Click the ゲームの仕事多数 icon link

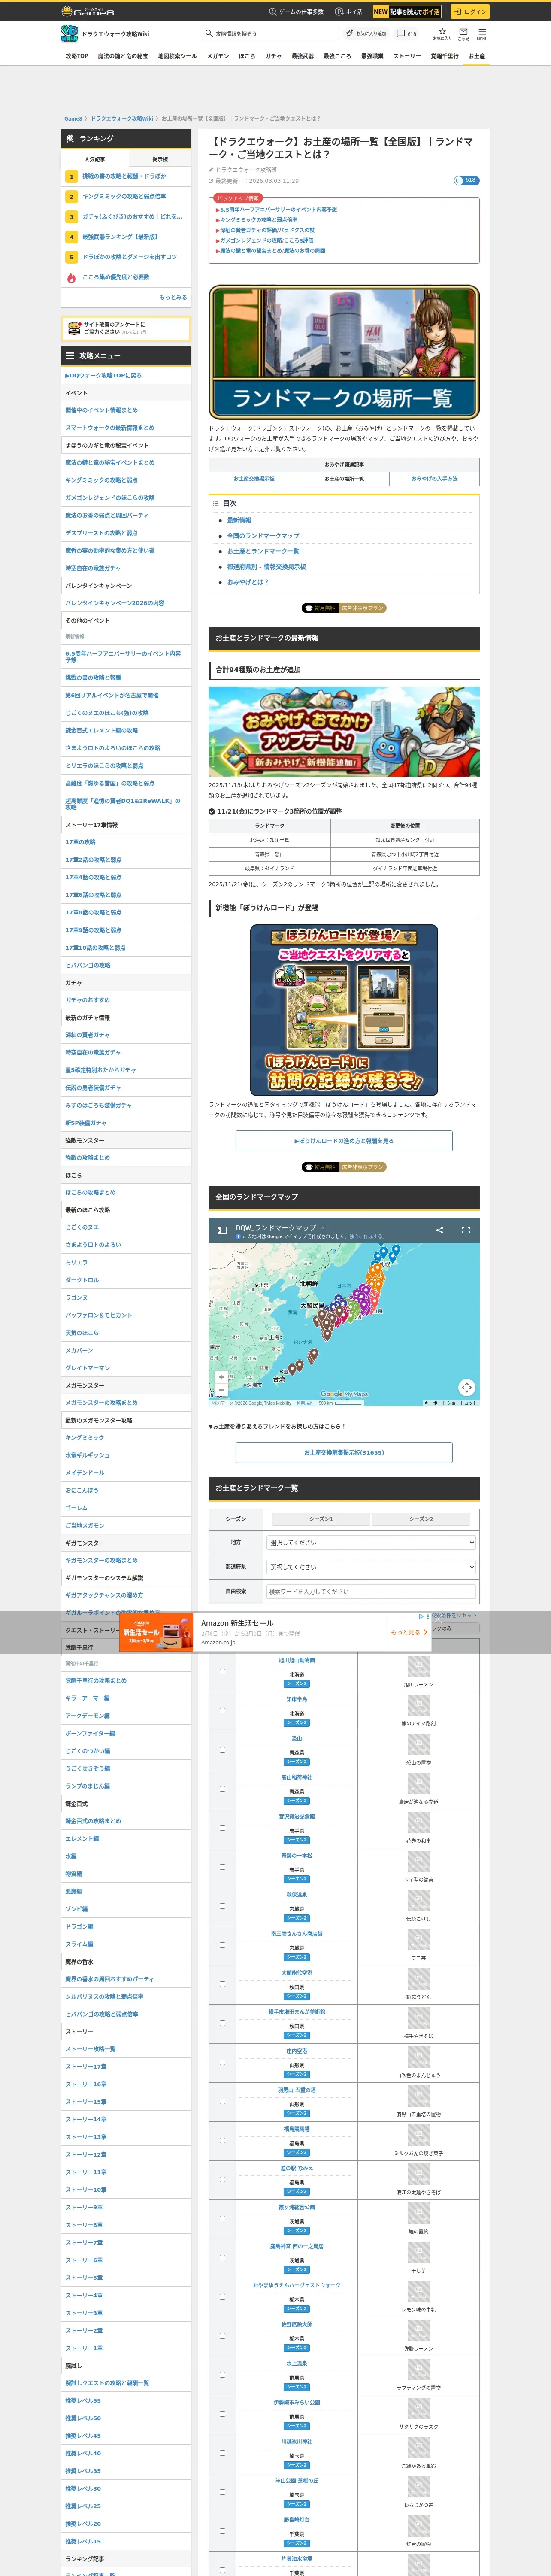[272, 12]
